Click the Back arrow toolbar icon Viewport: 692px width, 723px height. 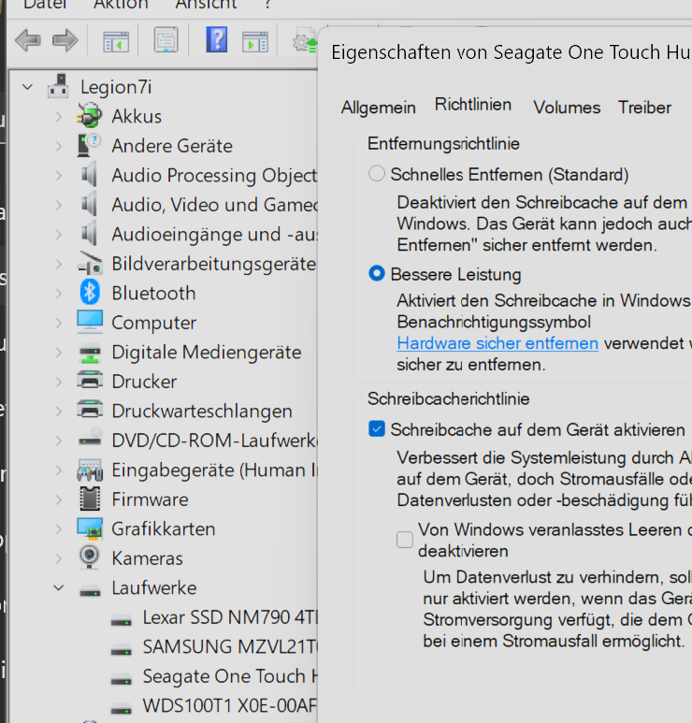coord(28,40)
